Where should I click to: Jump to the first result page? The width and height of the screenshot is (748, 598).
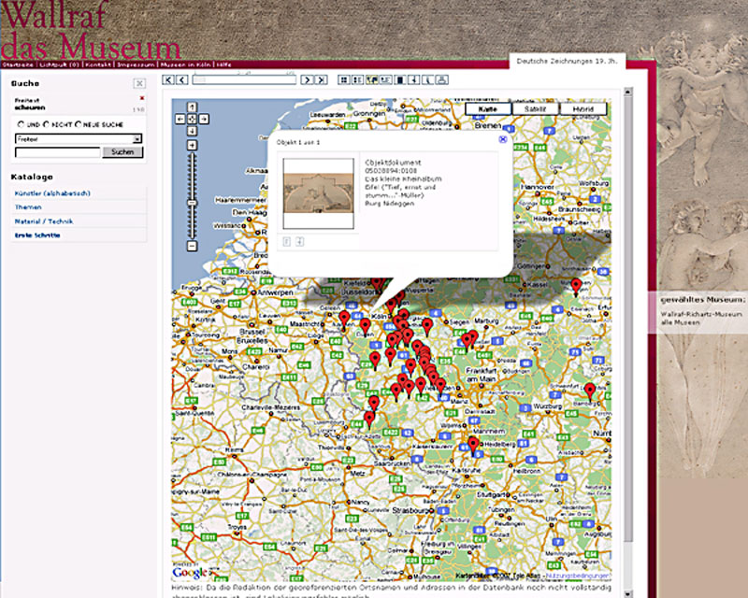pos(168,79)
